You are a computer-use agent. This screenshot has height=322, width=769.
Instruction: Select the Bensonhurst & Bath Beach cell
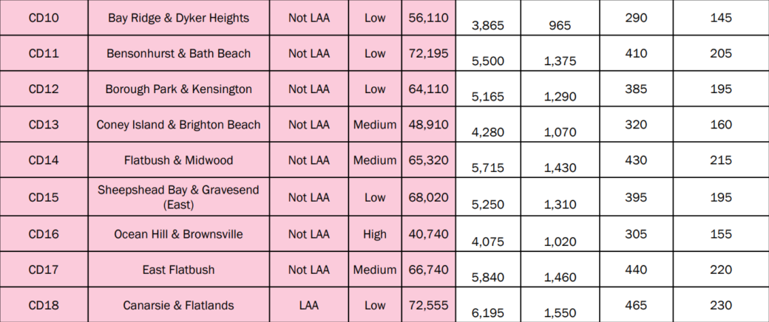pyautogui.click(x=178, y=53)
